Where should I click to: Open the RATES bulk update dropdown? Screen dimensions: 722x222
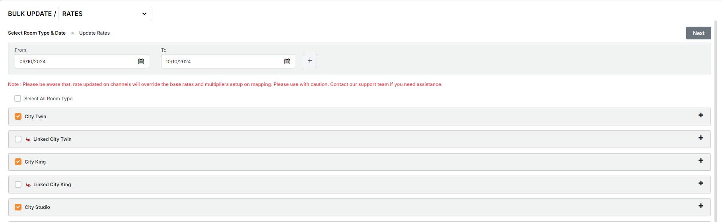point(105,14)
